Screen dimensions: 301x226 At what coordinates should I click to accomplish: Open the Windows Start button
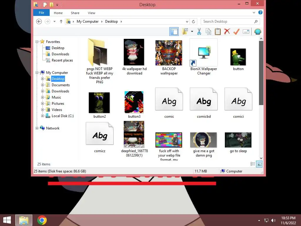7,220
